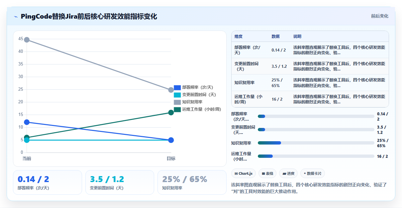The image size is (402, 208).
Task: Open the 0.14 / 2 部署频率 data card
Action: (x=48, y=182)
